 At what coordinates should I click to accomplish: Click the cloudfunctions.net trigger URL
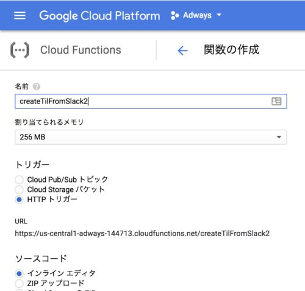[x=142, y=233]
